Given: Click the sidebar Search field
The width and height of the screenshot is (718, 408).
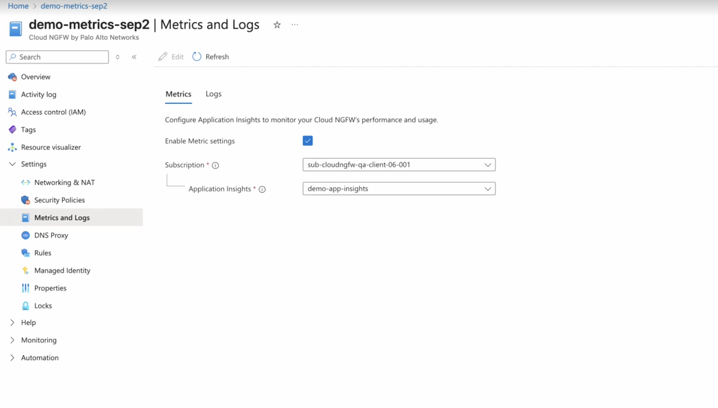Looking at the screenshot, I should [57, 57].
